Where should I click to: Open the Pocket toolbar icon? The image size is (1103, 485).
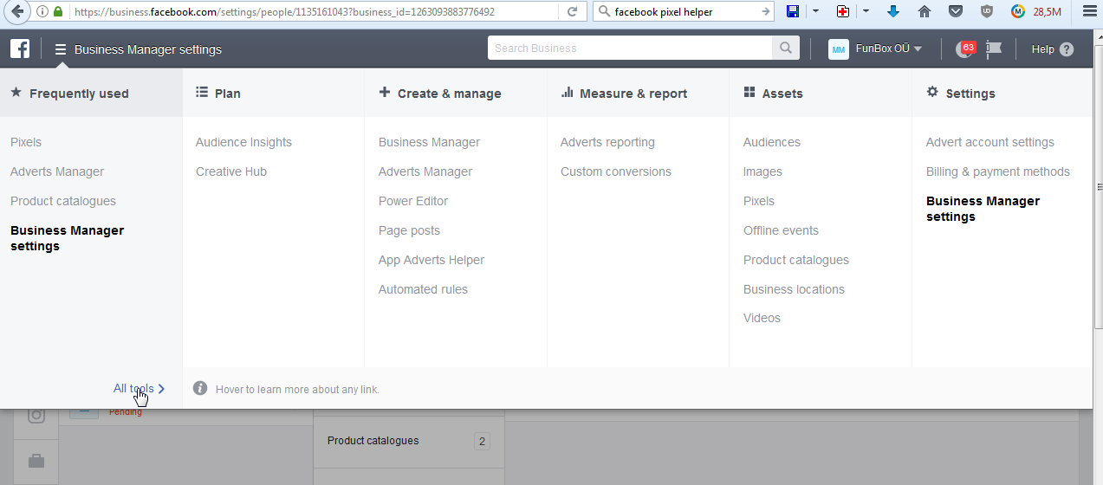[955, 12]
